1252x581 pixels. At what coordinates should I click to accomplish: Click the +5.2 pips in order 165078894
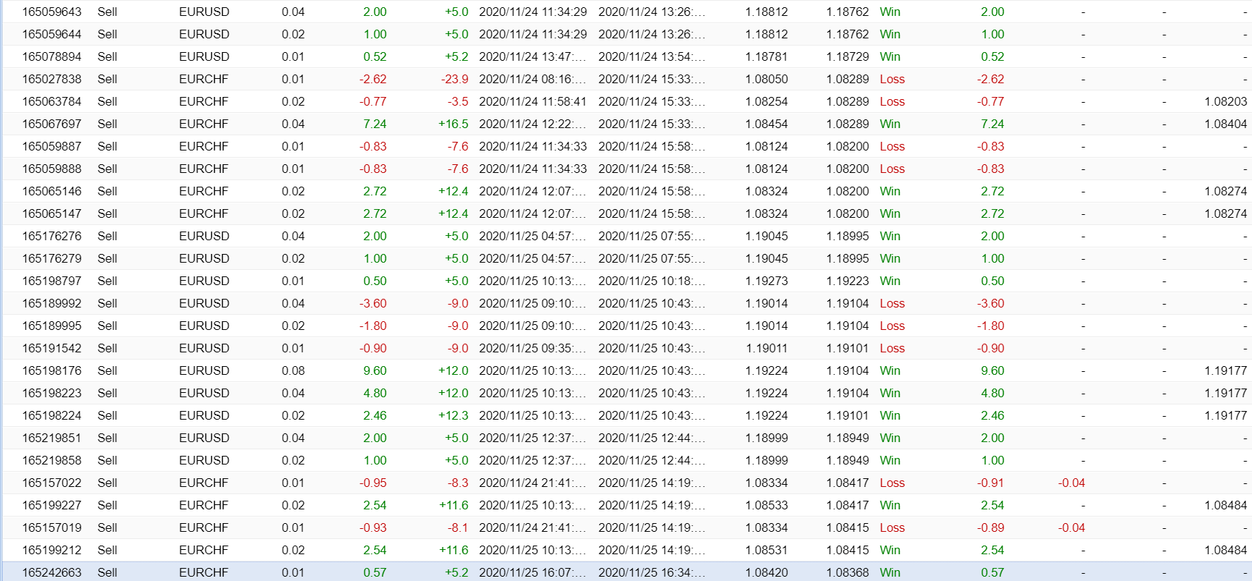[456, 56]
